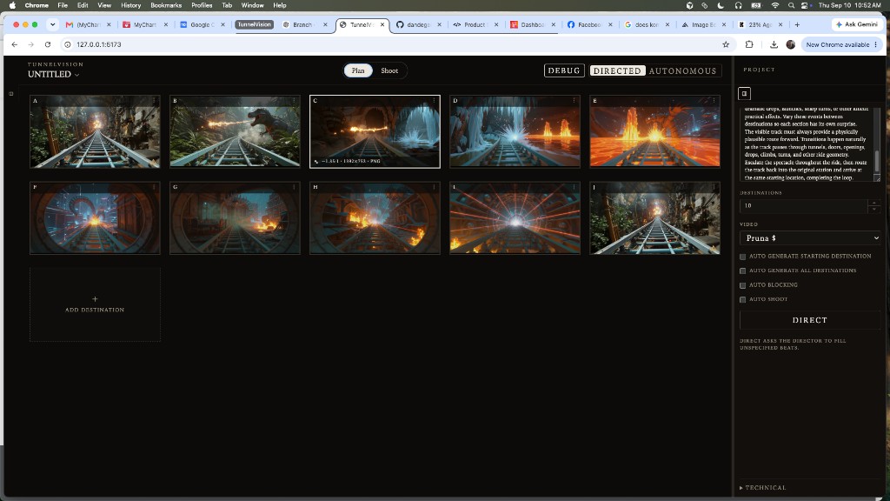Open the Chrome extensions puzzle icon

point(749,44)
